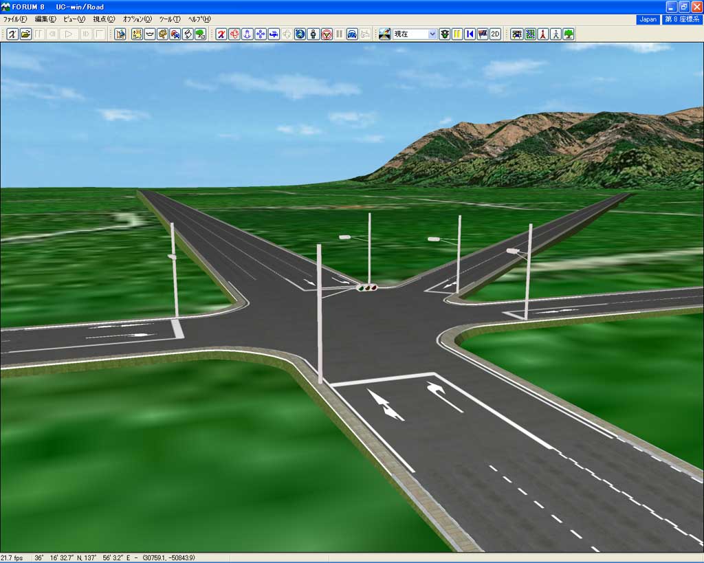Click the latitude longitude coordinates in status bar
Image resolution: width=704 pixels, height=563 pixels.
coord(115,558)
